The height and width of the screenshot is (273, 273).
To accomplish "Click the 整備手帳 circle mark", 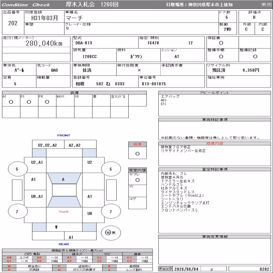I will click(x=221, y=56).
